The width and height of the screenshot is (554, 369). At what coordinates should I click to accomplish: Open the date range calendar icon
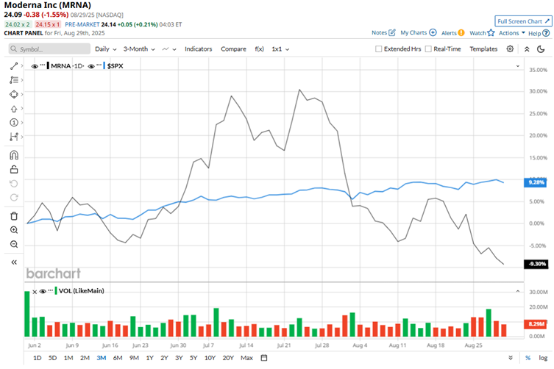coord(264,358)
